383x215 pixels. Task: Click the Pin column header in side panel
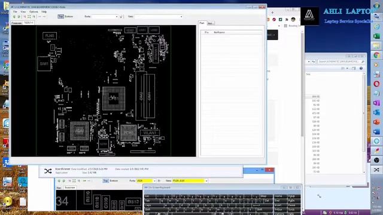coord(206,32)
